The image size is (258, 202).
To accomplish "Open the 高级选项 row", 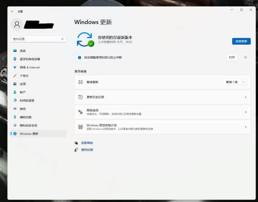I will (162, 112).
